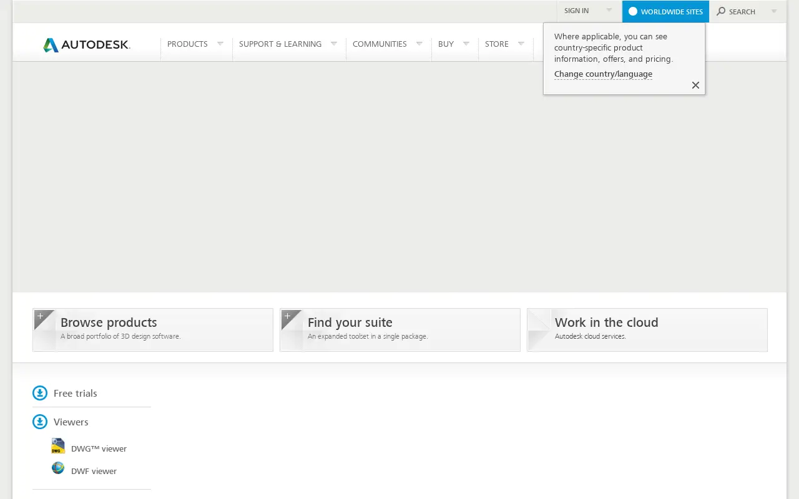The image size is (799, 499).
Task: Close the country information popup
Action: tap(695, 85)
